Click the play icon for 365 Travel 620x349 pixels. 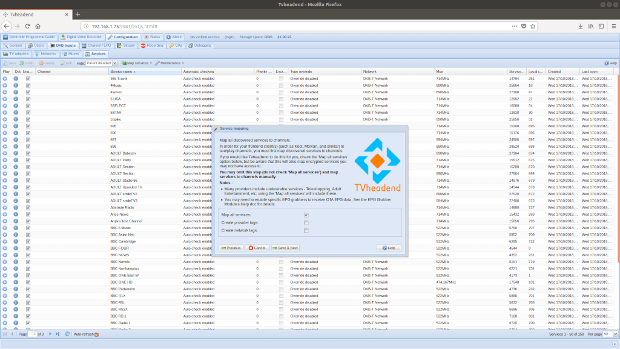5,79
